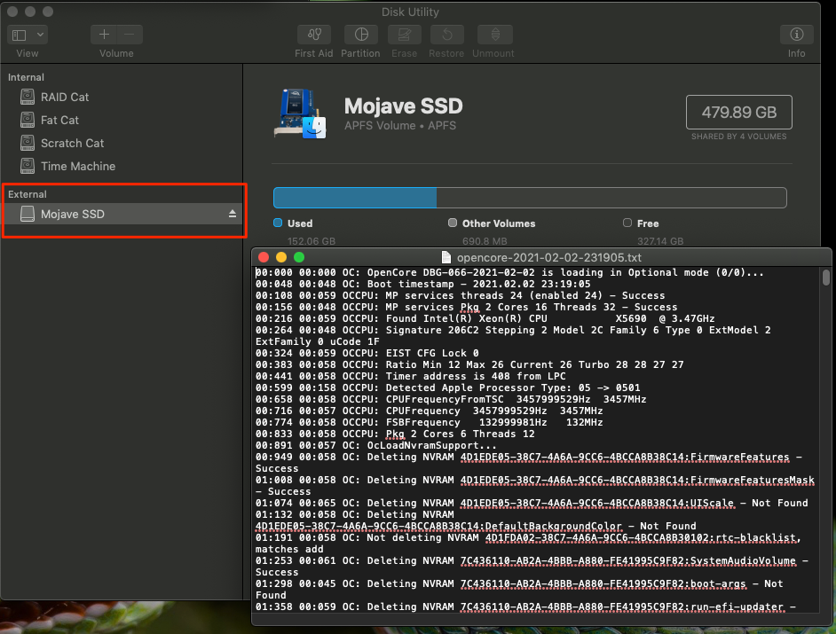
Task: Open the Partition tool
Action: point(361,35)
